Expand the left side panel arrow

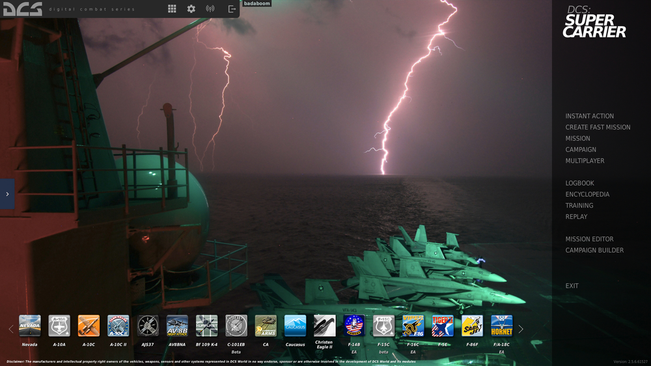click(7, 194)
